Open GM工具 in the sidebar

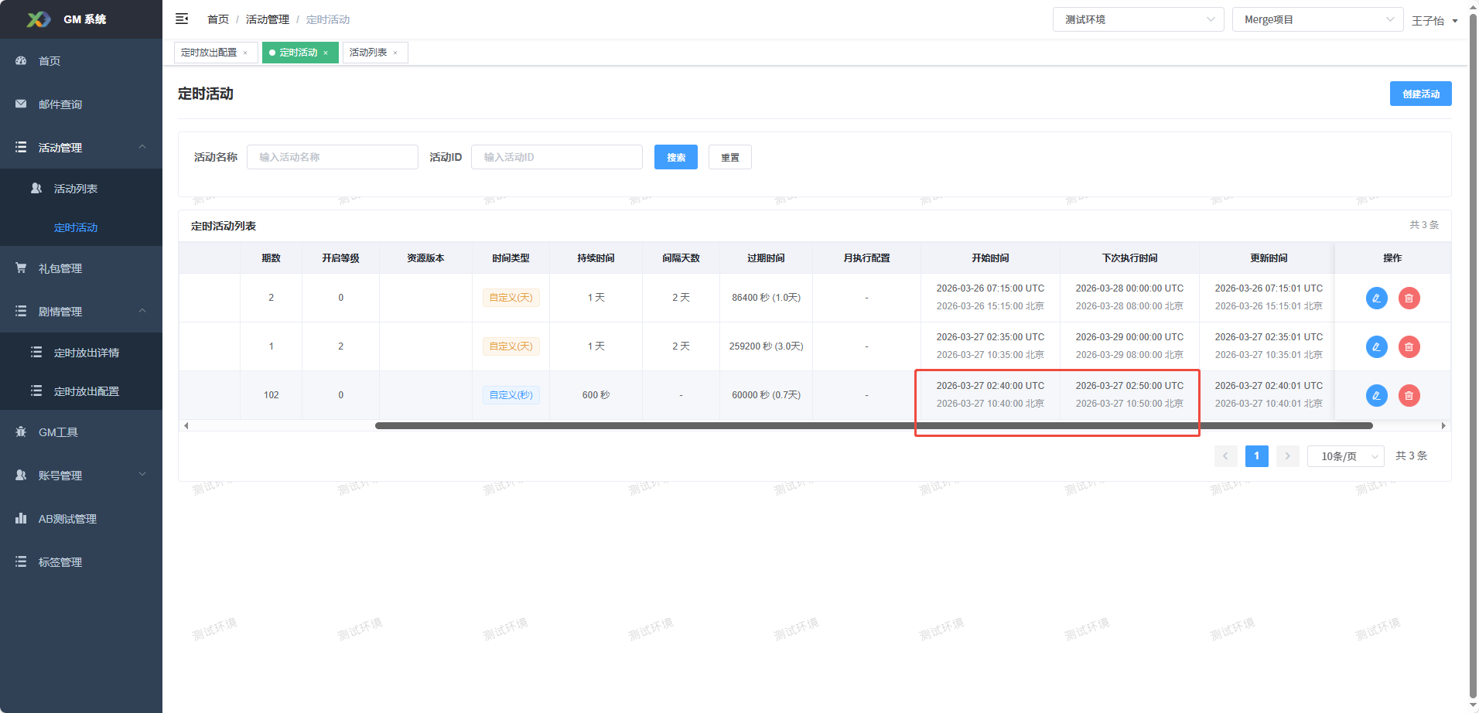click(x=58, y=432)
